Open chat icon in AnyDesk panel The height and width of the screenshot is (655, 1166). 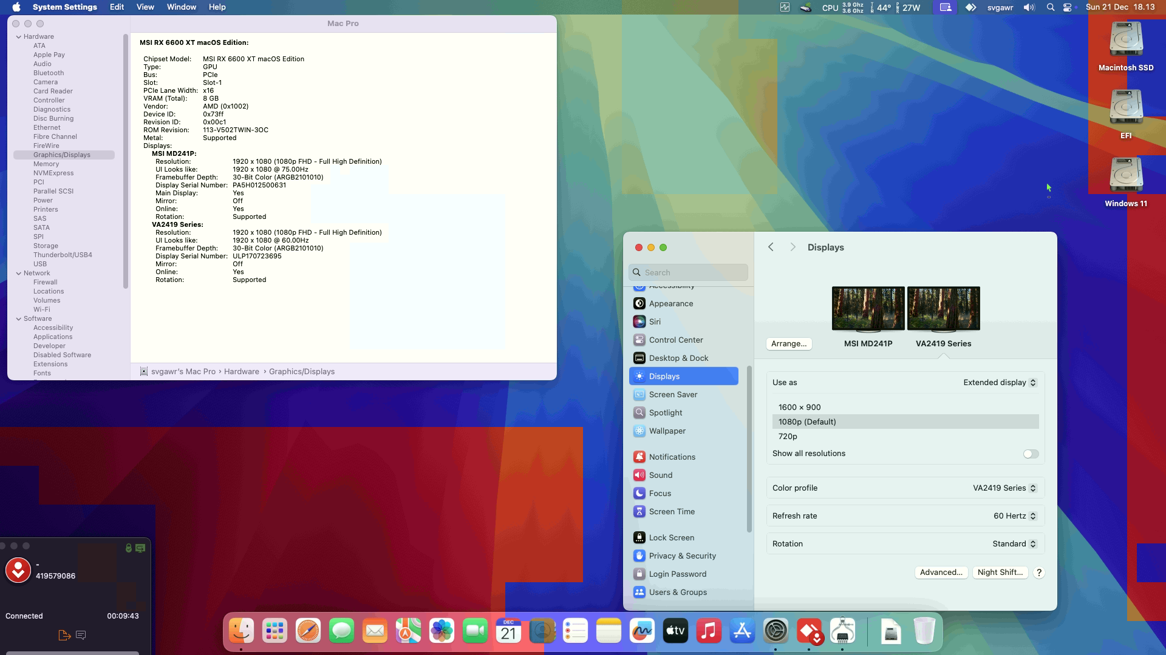[81, 635]
